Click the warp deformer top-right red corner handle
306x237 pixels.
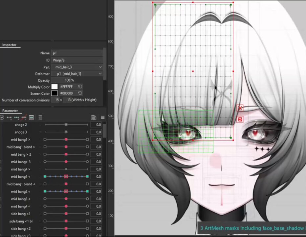click(233, 2)
